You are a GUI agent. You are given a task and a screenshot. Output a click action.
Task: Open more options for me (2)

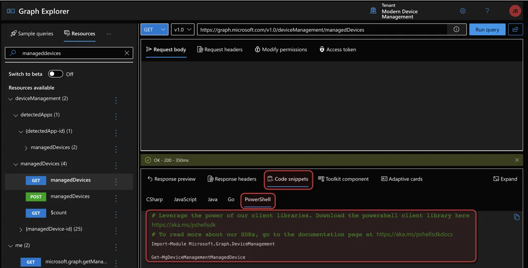pos(116,247)
